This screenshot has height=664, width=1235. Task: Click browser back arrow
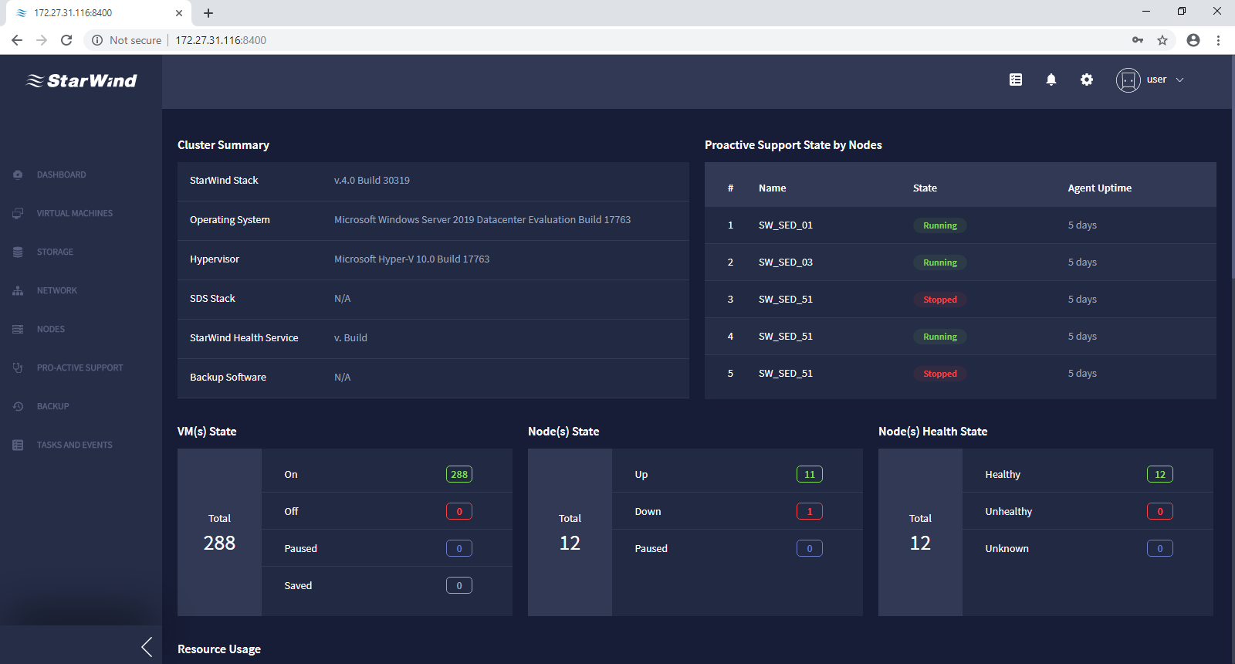pyautogui.click(x=17, y=40)
